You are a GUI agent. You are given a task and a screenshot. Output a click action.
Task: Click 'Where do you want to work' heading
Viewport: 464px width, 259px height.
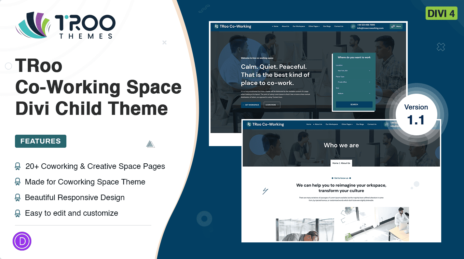click(x=354, y=58)
